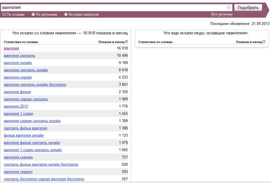Open the вангелия скачать link
Viewport: 271px width, 183px height.
click(18, 157)
